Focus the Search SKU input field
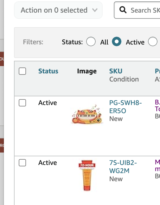The height and width of the screenshot is (205, 160). pos(137,10)
